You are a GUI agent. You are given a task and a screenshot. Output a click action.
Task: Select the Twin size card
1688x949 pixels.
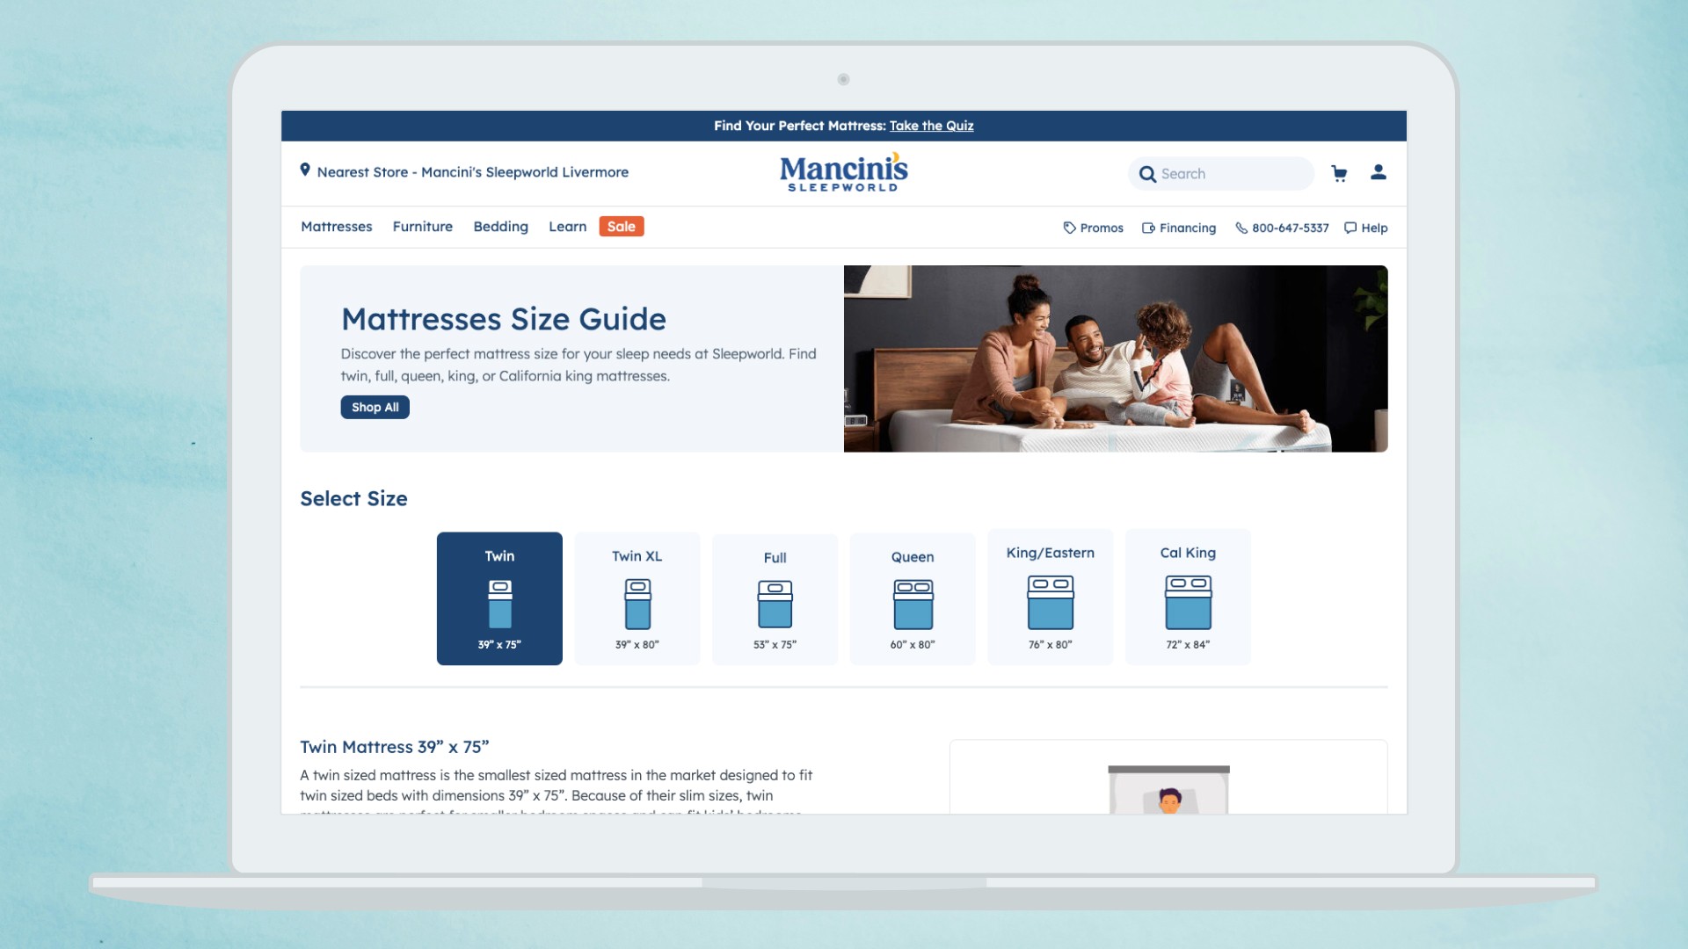(x=499, y=598)
